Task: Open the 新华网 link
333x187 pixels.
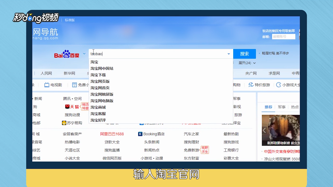Action: coord(69,73)
